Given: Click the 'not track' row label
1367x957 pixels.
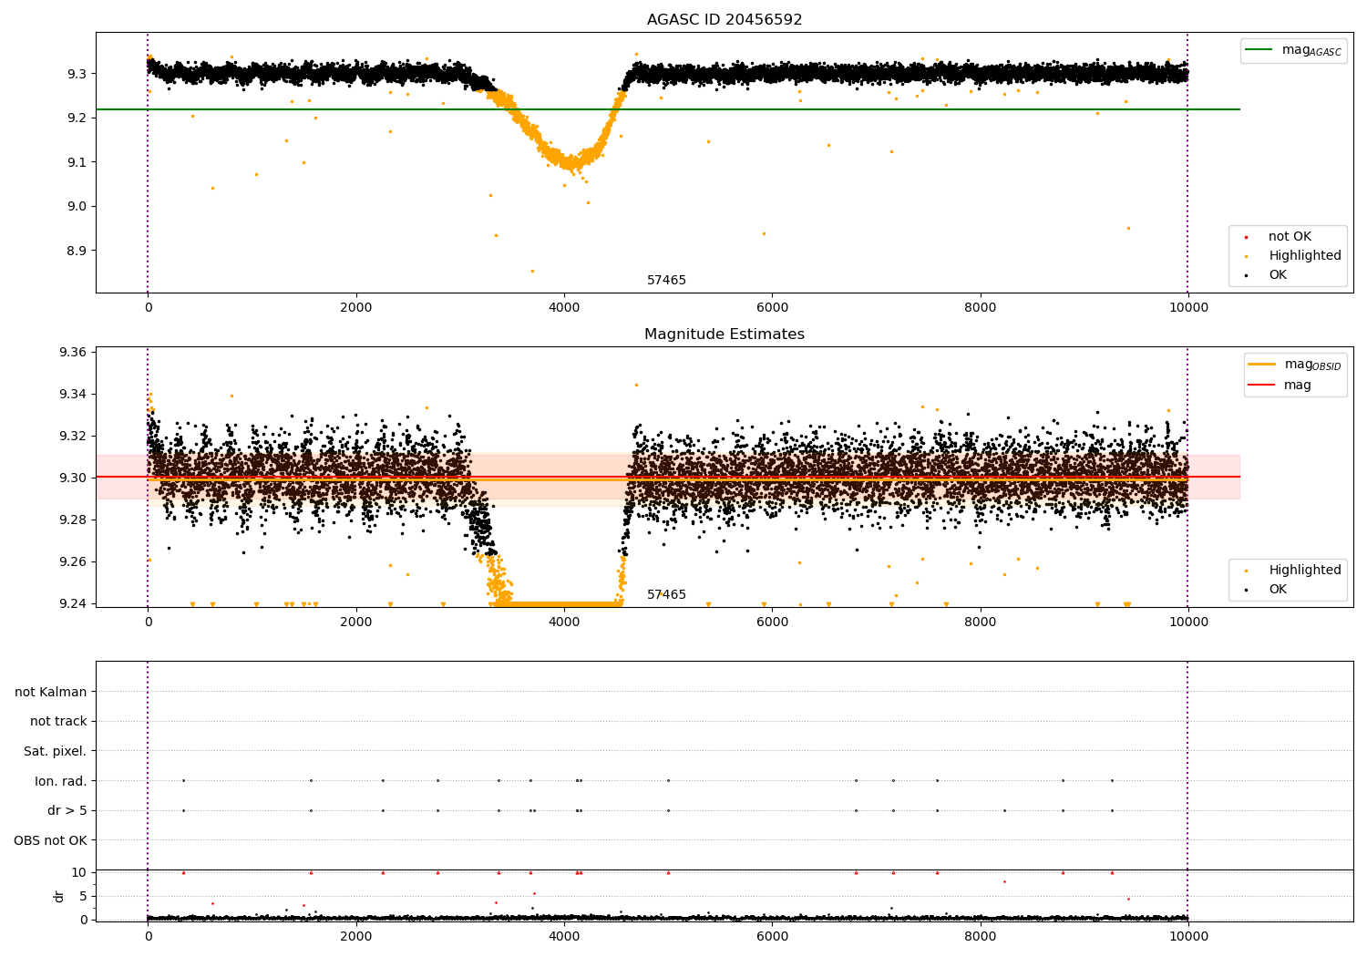Looking at the screenshot, I should (x=58, y=721).
